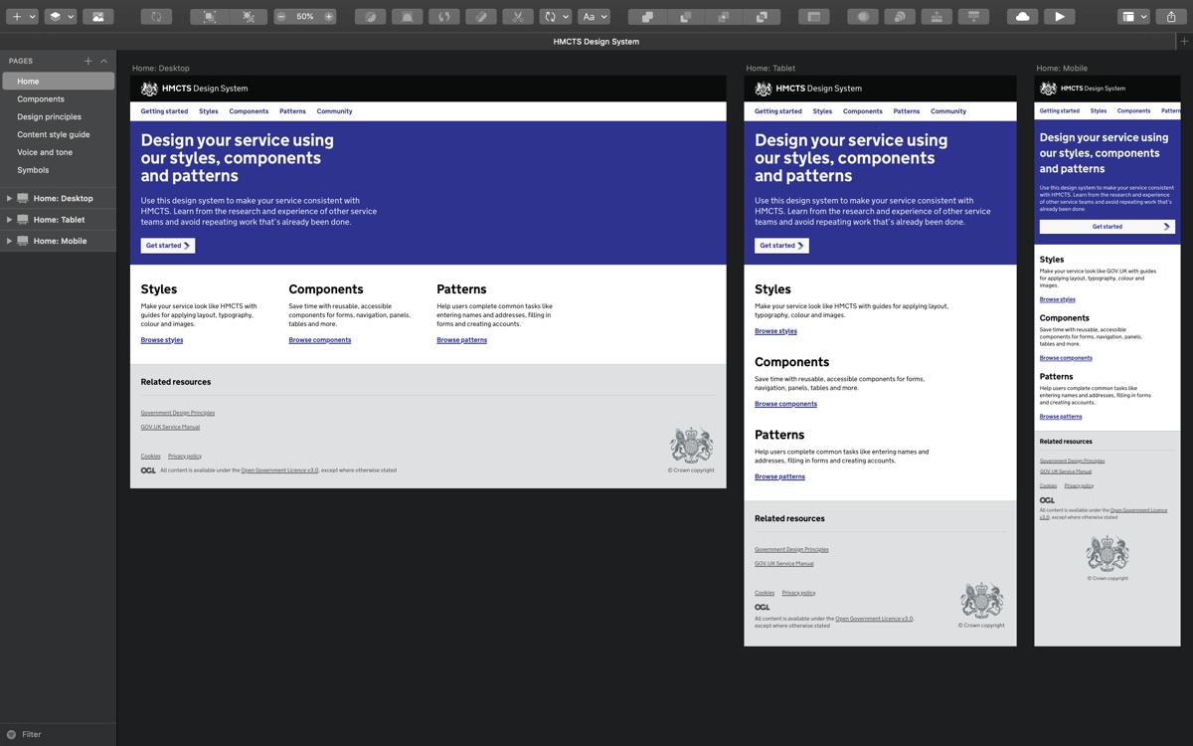Zoom in with the plus button
Image resolution: width=1193 pixels, height=746 pixels.
tap(329, 17)
